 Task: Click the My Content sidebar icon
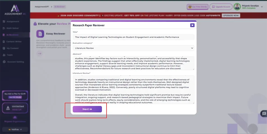coord(4,48)
